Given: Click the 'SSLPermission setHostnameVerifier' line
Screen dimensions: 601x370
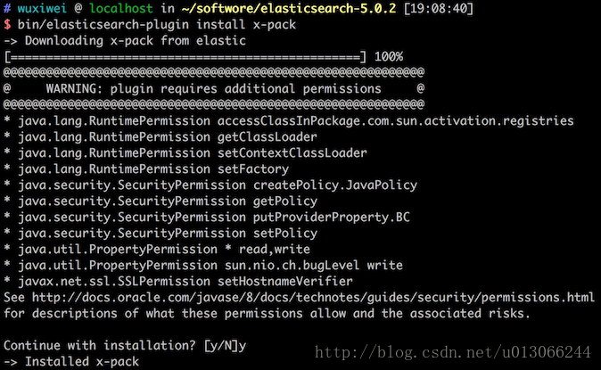Looking at the screenshot, I should 178,282.
